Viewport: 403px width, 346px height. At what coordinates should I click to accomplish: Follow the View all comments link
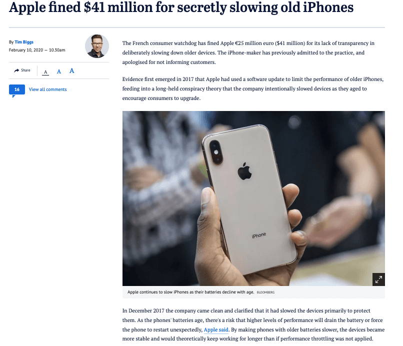click(x=47, y=89)
